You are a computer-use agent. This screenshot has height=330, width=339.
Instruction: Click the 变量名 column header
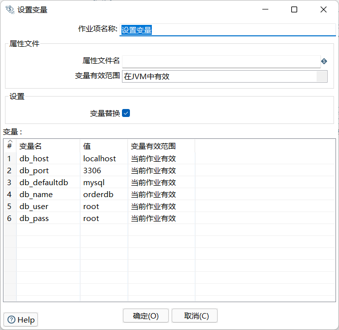point(48,146)
